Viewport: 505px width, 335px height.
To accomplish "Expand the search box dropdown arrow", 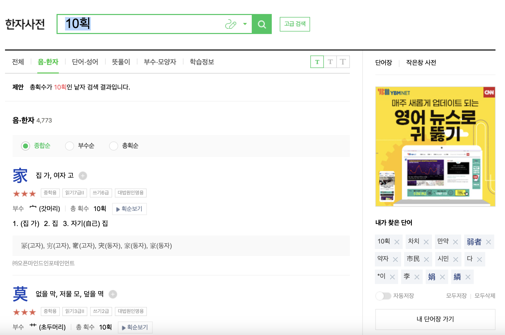I will coord(245,24).
